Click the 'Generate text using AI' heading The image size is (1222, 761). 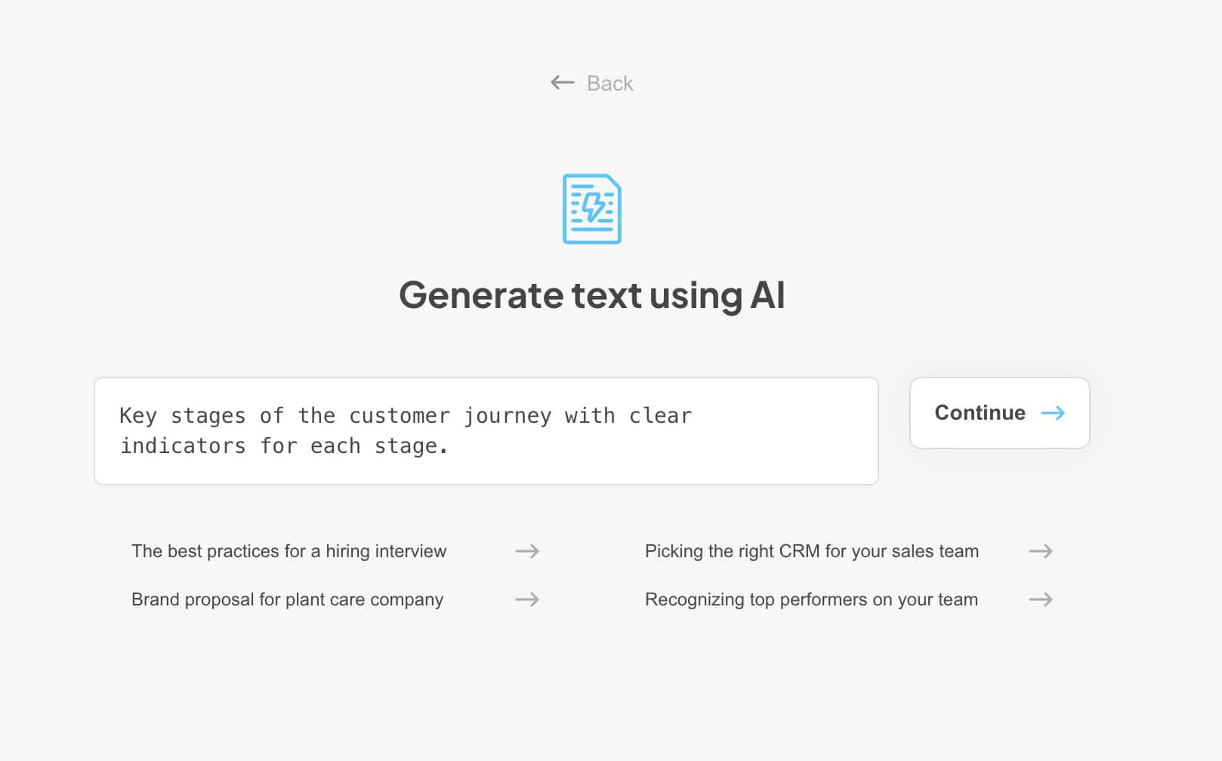pyautogui.click(x=592, y=295)
